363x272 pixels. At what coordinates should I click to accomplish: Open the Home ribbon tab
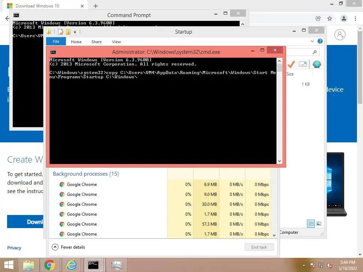[76, 42]
